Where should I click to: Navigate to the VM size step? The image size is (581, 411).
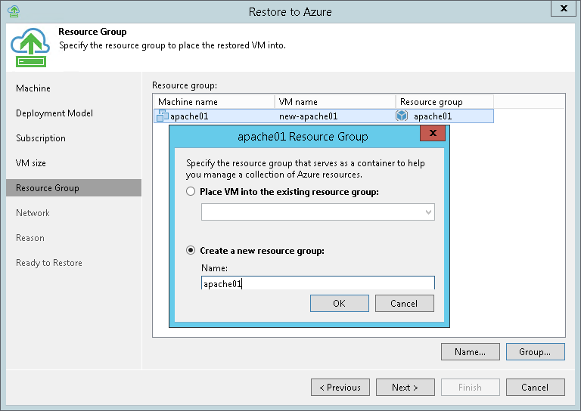point(31,163)
